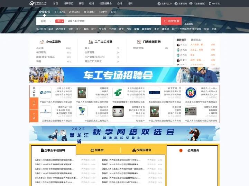Screen dimensions: 249x186
Task: Open the 区域 region dropdown
Action: click(46, 21)
